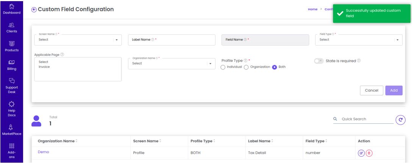
Task: Click in the Field Name field
Action: point(265,40)
